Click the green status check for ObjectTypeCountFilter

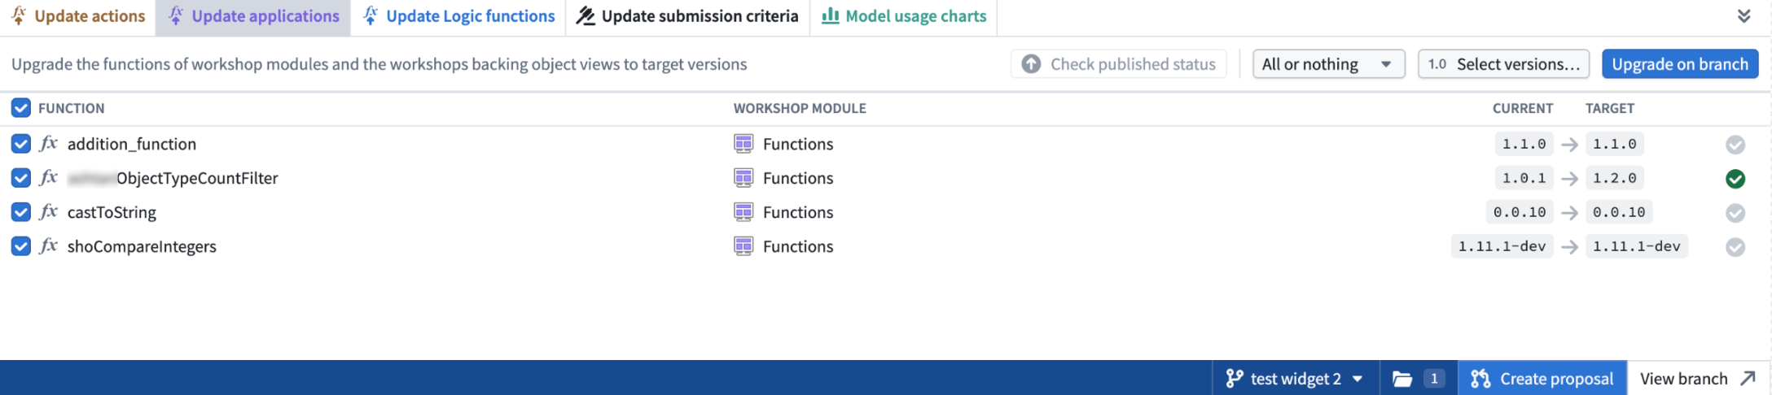pyautogui.click(x=1735, y=179)
